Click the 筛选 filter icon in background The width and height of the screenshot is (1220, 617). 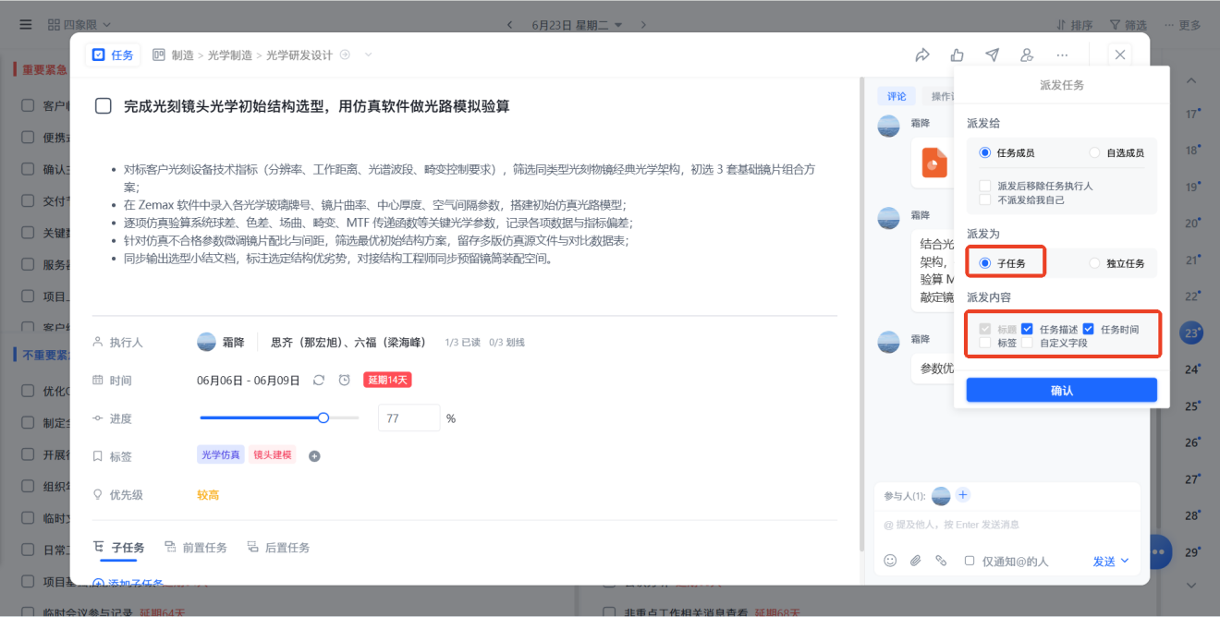tap(1115, 25)
